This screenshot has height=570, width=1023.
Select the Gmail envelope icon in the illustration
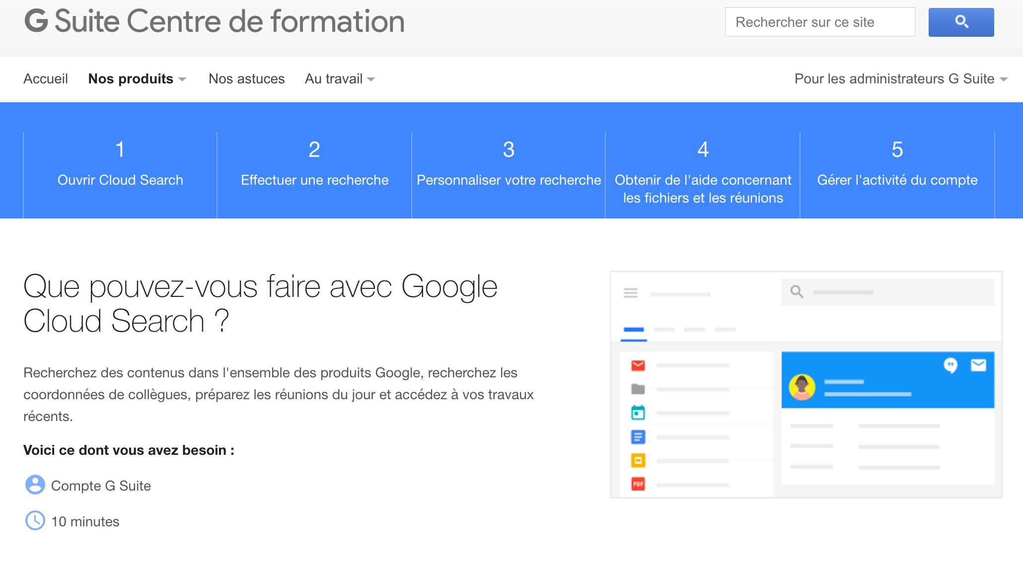coord(638,364)
